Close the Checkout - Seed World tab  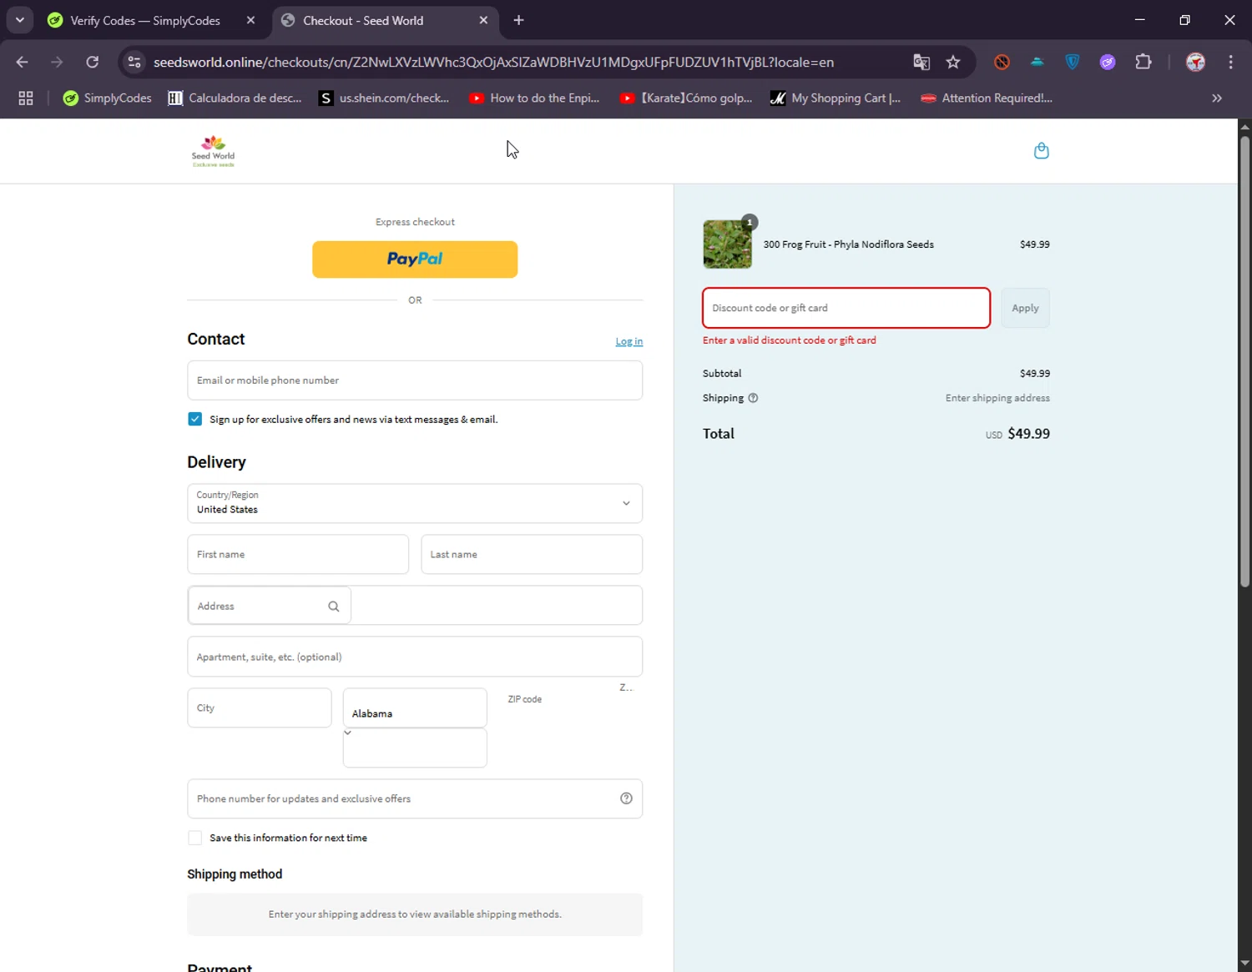click(x=483, y=20)
